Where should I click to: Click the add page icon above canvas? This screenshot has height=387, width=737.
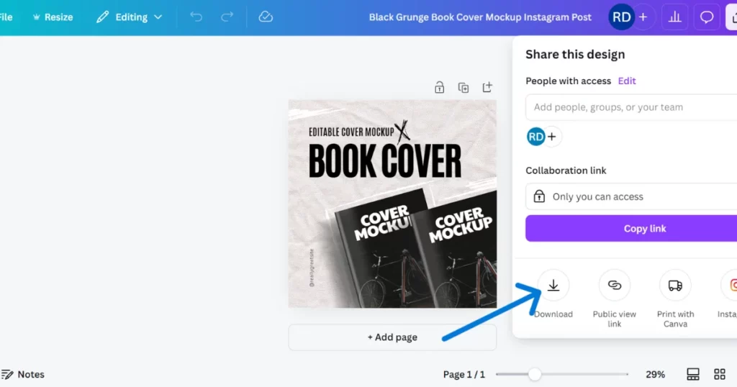click(x=487, y=87)
